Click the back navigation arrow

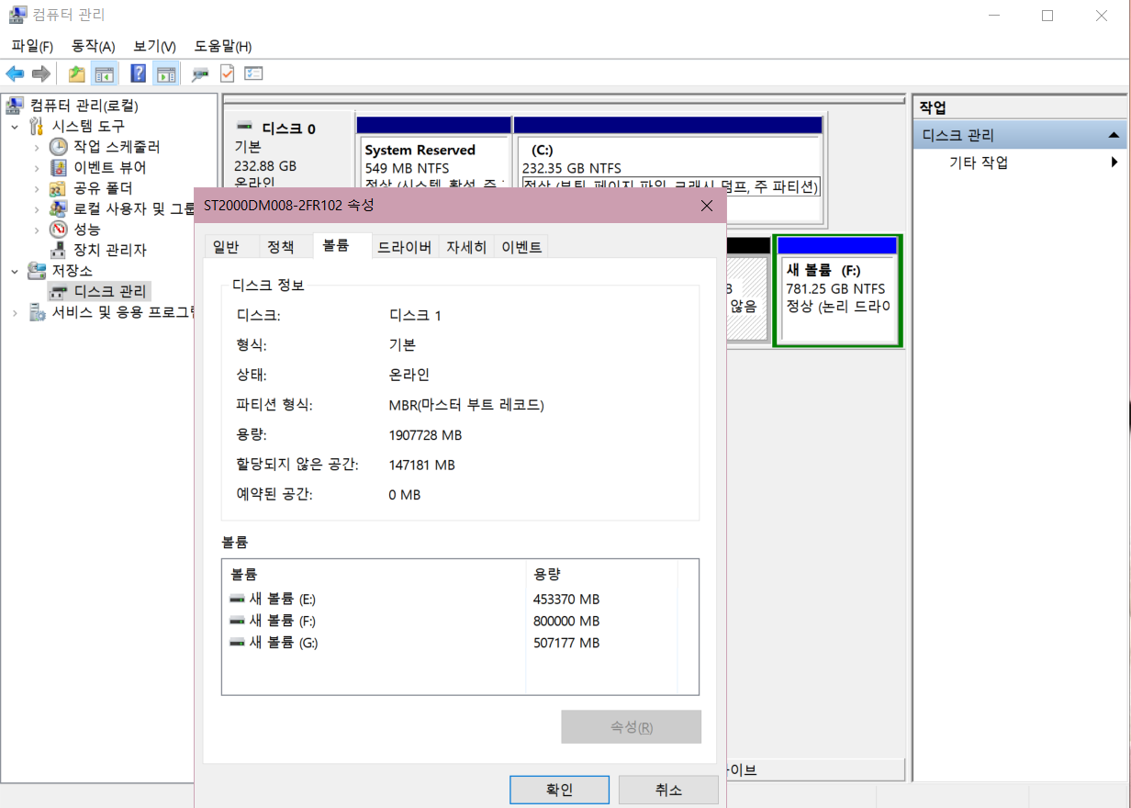tap(16, 73)
